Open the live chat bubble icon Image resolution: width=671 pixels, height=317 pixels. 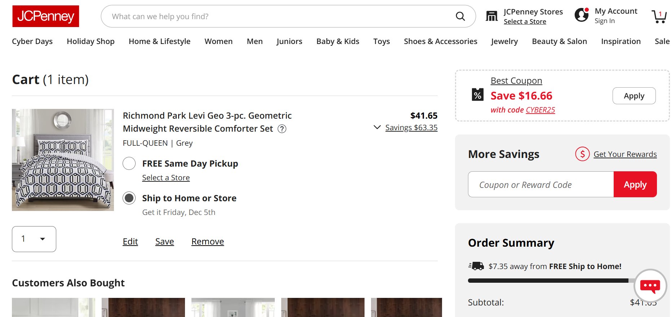[650, 286]
